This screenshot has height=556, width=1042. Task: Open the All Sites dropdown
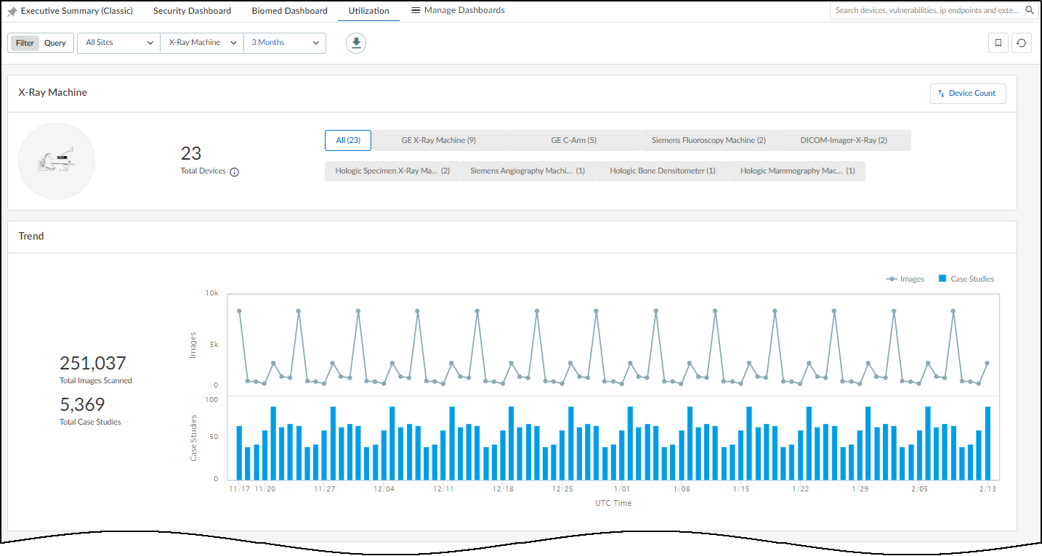coord(118,43)
